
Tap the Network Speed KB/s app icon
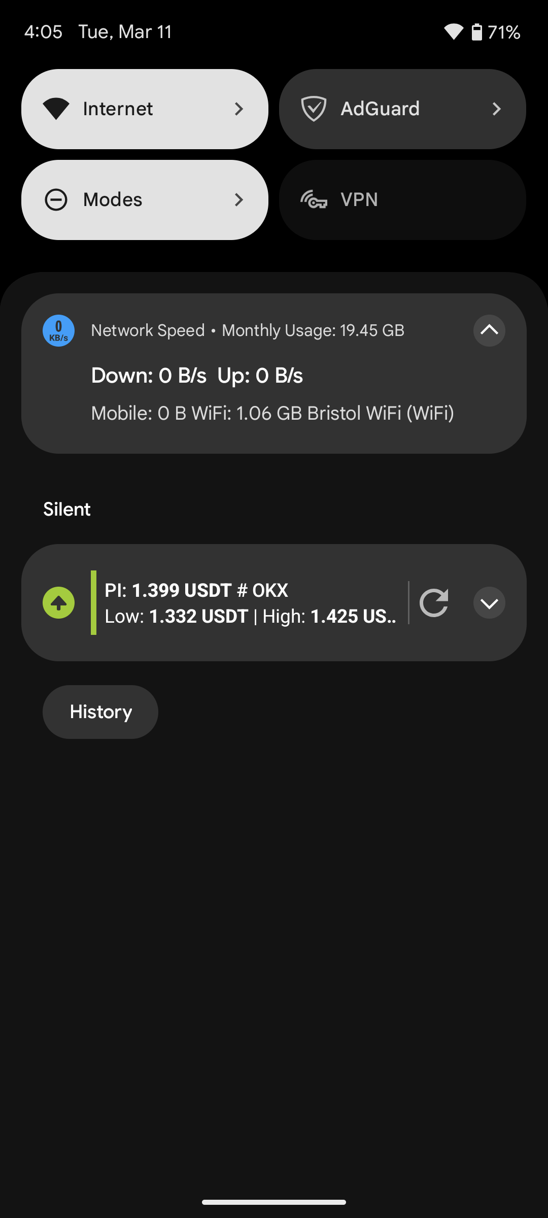[58, 331]
